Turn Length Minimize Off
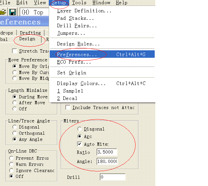This screenshot has height=186, width=208. click(14, 109)
